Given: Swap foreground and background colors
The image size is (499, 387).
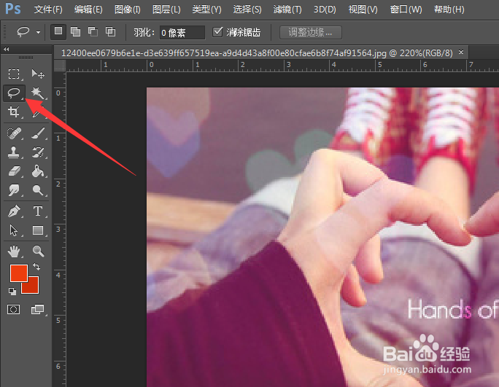Looking at the screenshot, I should (36, 267).
